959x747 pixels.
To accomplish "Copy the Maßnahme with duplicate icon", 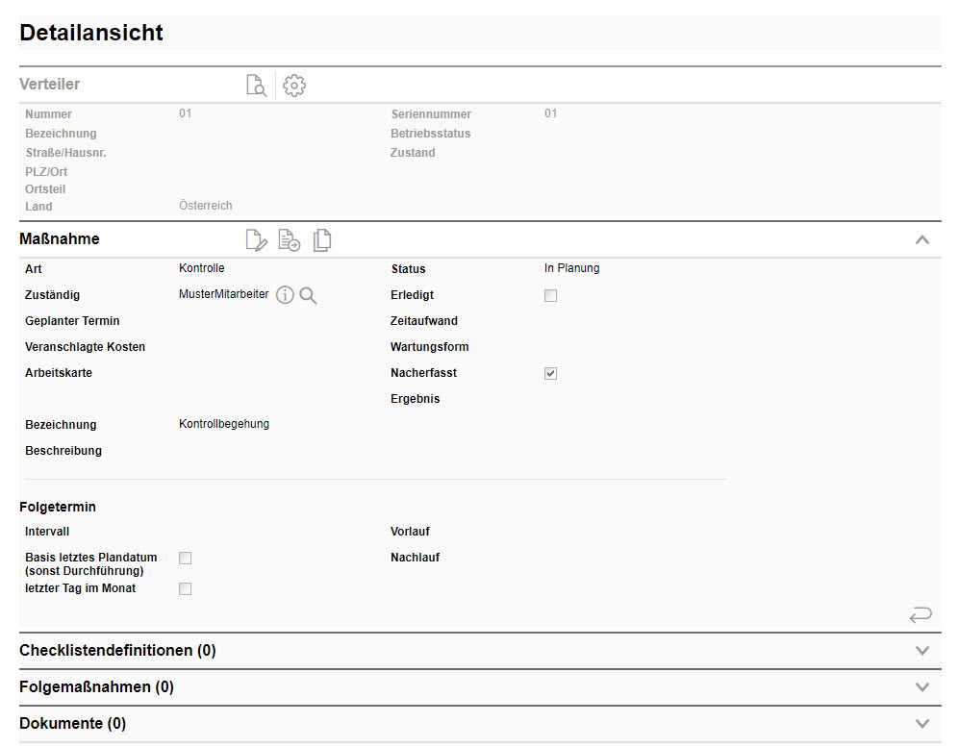I will [322, 240].
